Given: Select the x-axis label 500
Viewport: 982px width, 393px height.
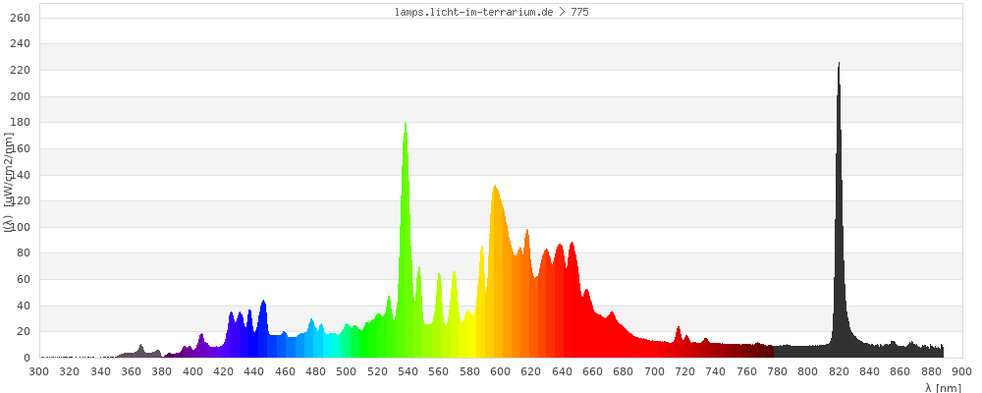Looking at the screenshot, I should [347, 371].
